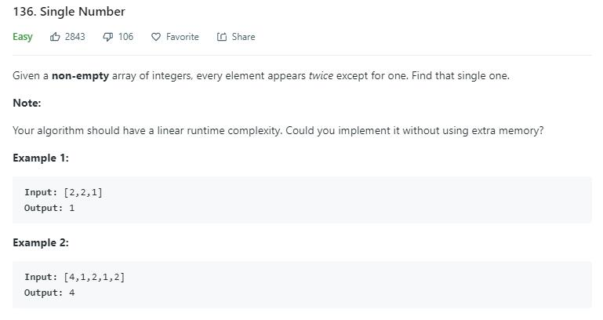
Task: Click the 136. Single Number title
Action: click(x=69, y=12)
